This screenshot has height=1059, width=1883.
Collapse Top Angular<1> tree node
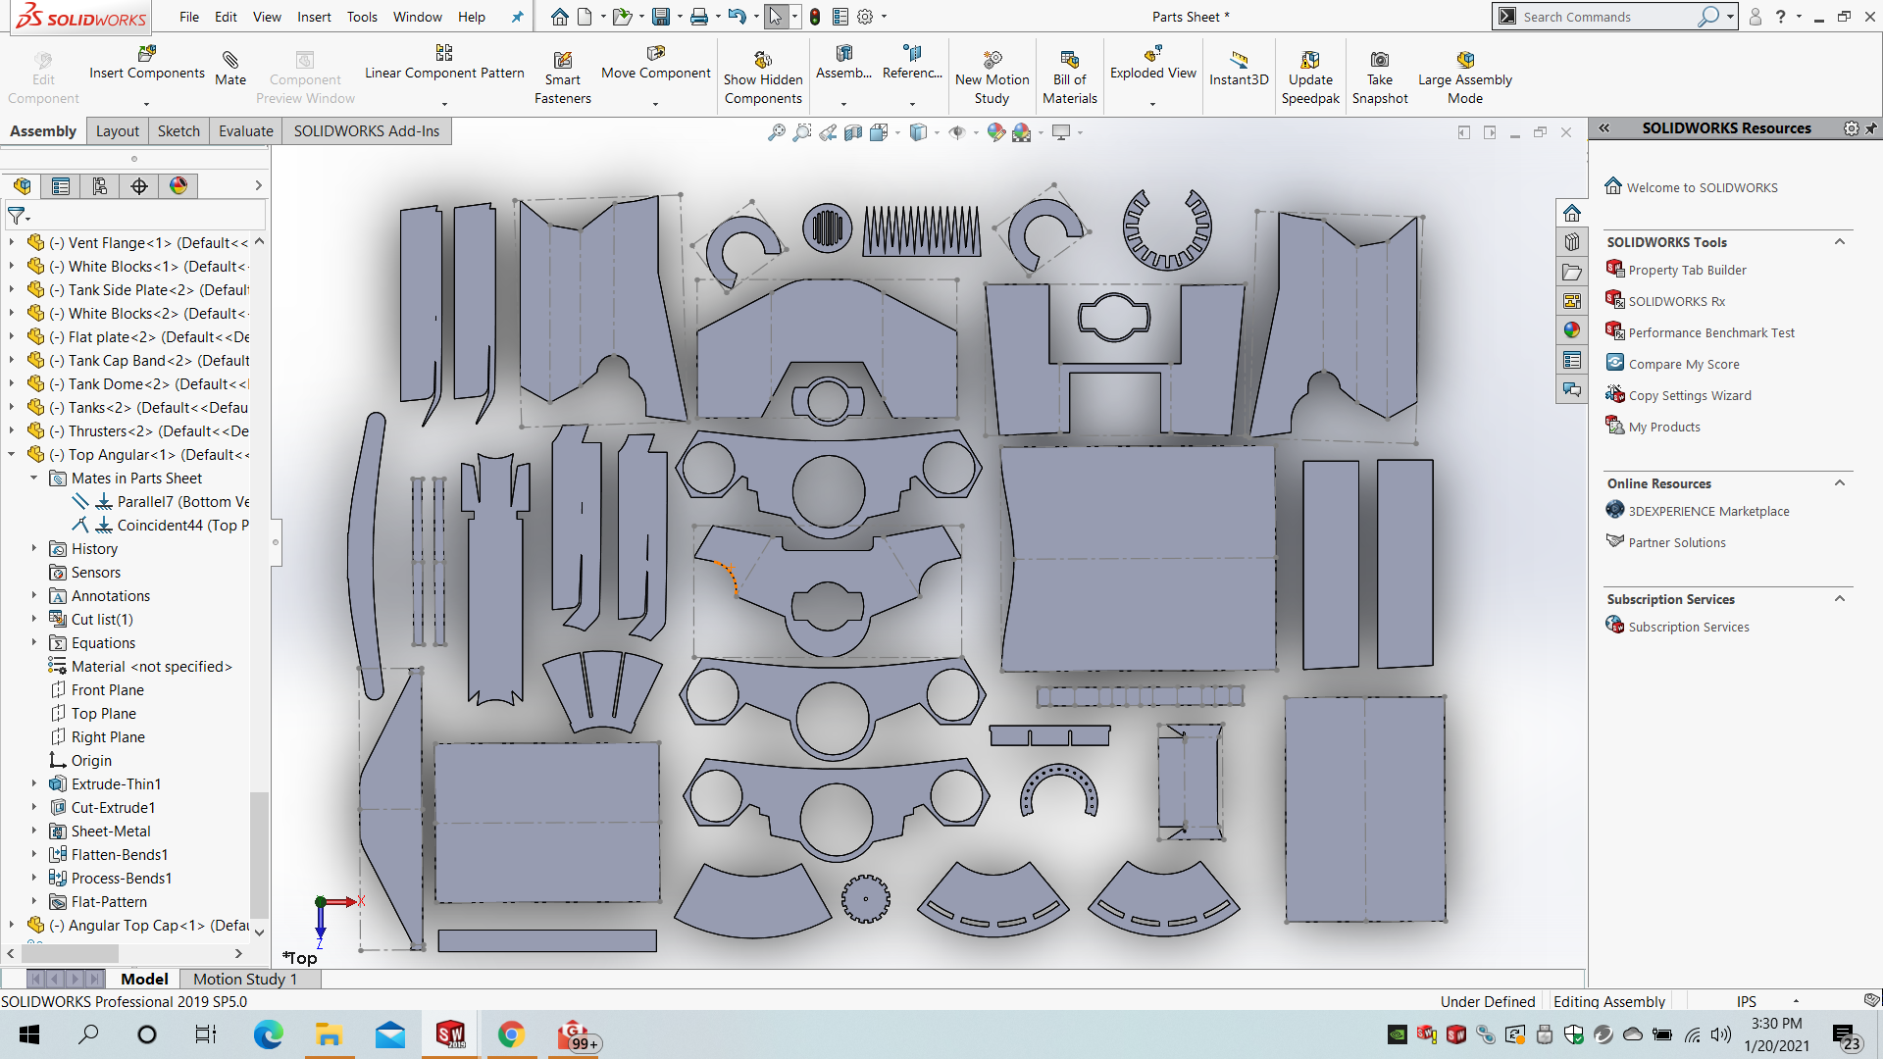[11, 454]
